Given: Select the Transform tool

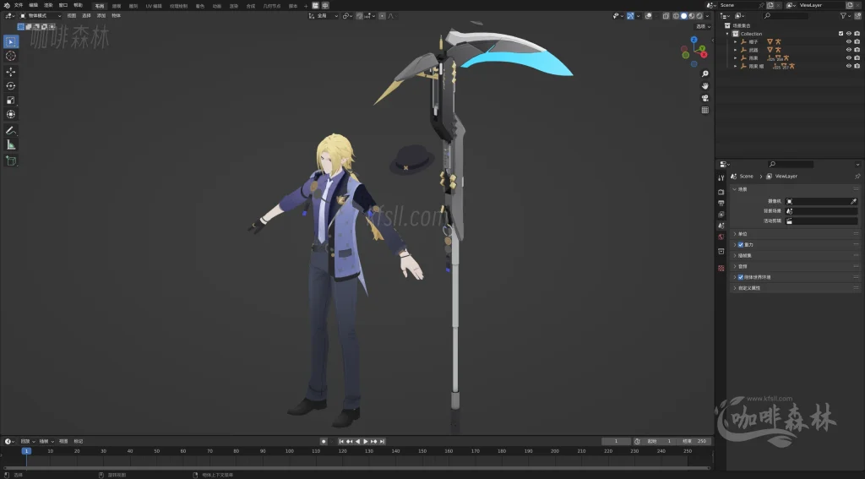Looking at the screenshot, I should [10, 114].
